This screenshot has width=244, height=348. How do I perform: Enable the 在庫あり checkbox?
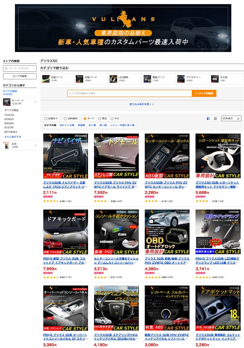[x=46, y=119]
